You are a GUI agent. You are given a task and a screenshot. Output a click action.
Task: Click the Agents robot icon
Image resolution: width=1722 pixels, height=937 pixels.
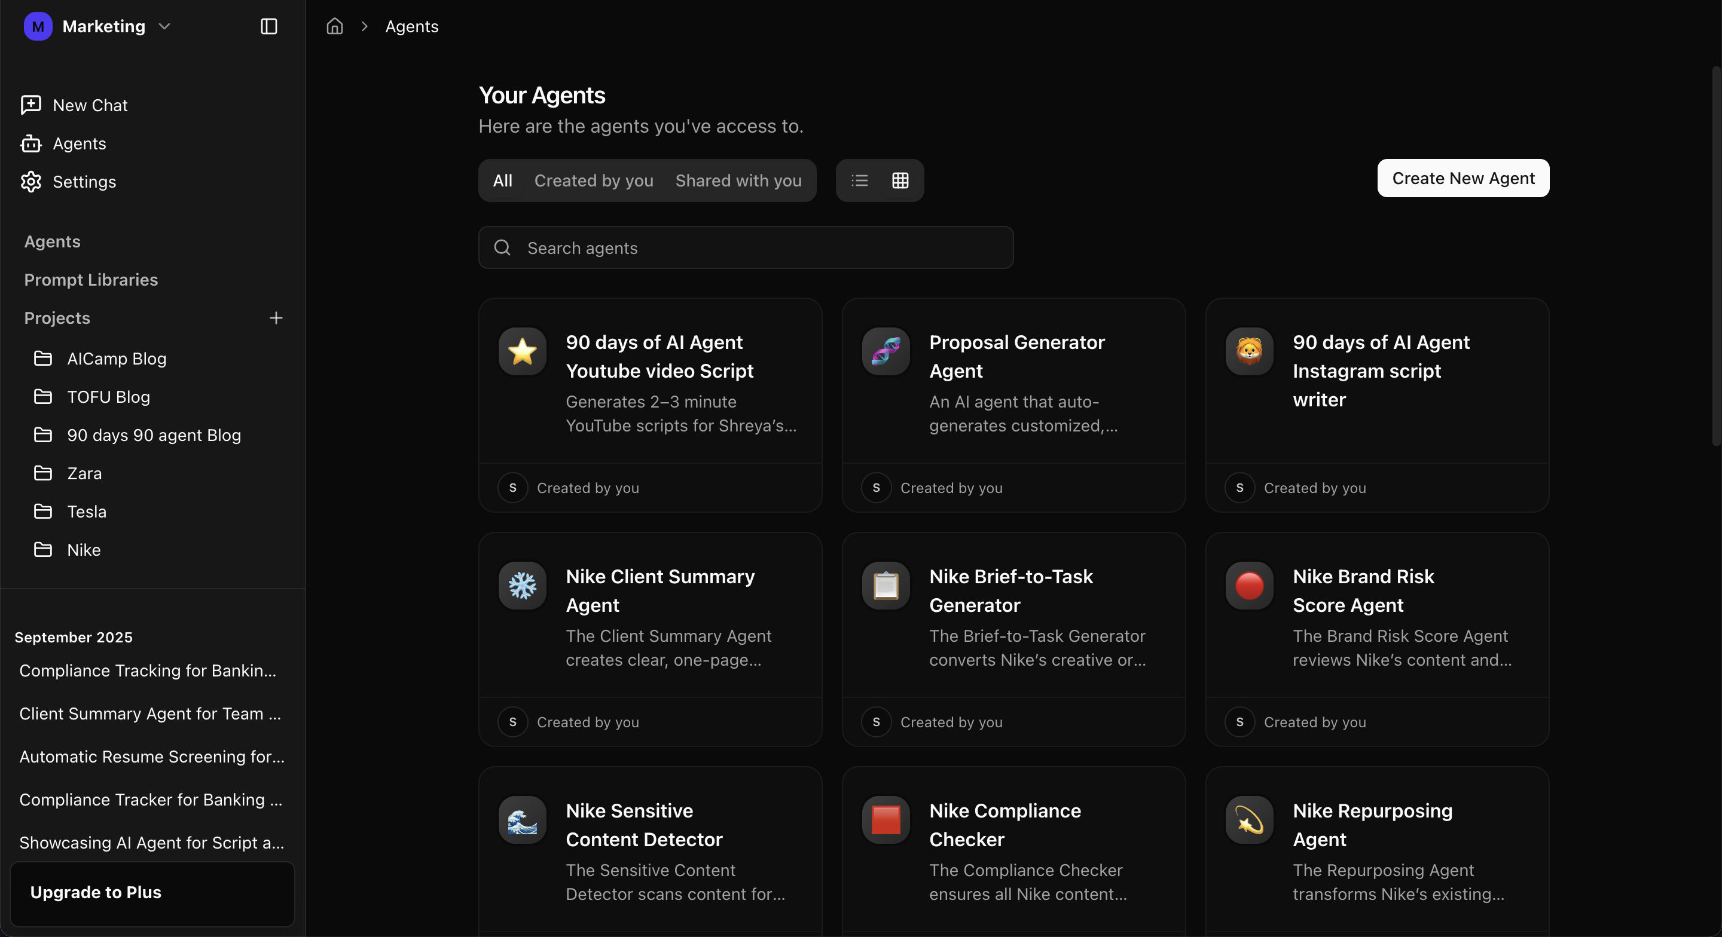coord(30,143)
